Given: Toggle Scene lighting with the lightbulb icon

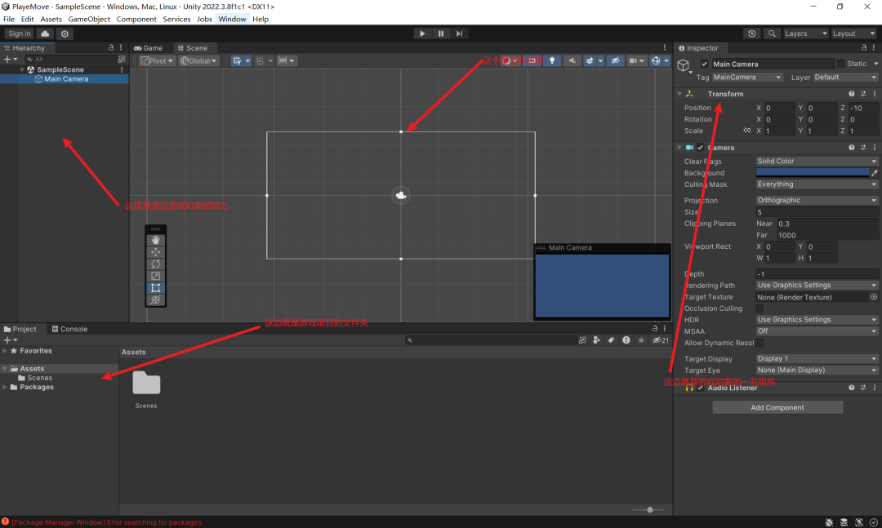Looking at the screenshot, I should click(x=552, y=60).
